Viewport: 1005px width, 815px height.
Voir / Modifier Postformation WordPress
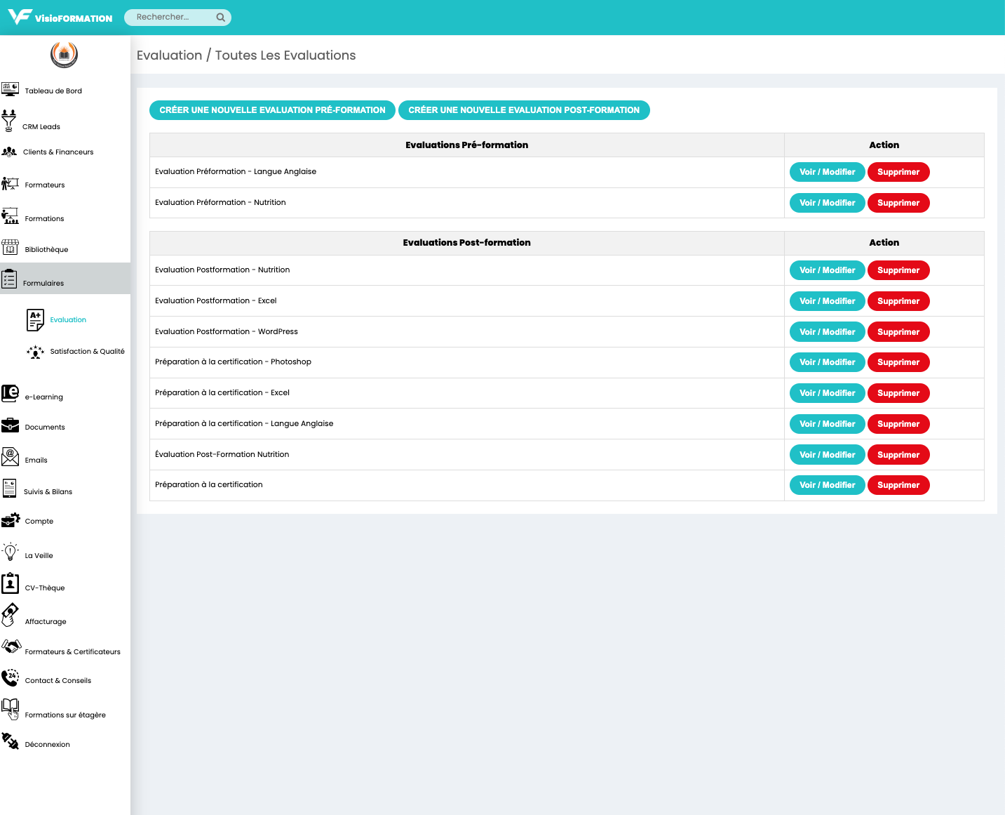[828, 332]
